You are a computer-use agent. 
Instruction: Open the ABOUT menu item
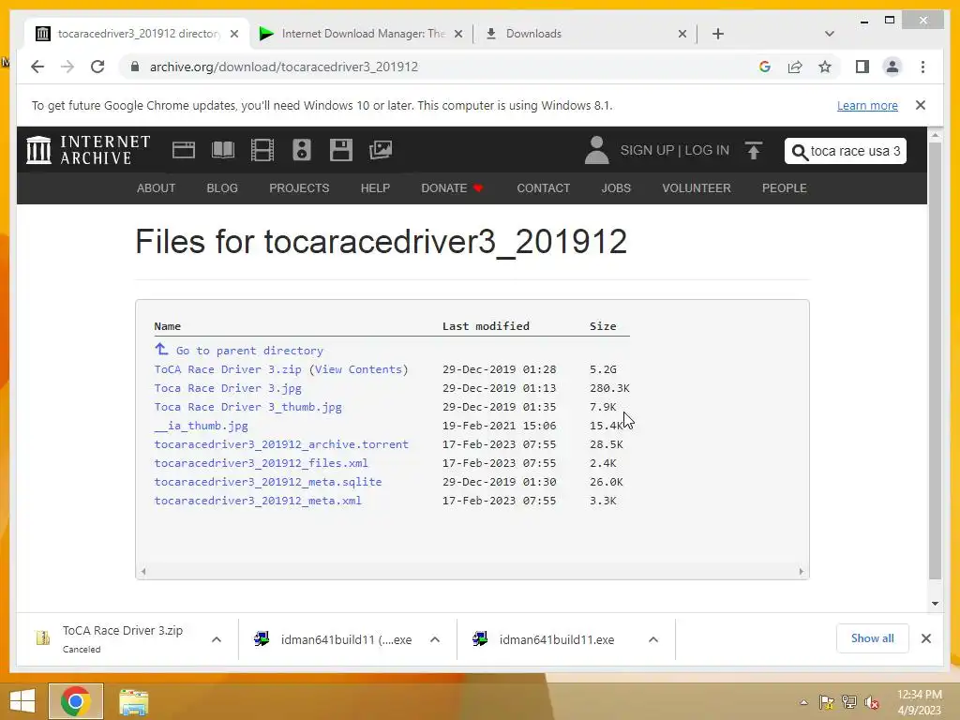157,187
